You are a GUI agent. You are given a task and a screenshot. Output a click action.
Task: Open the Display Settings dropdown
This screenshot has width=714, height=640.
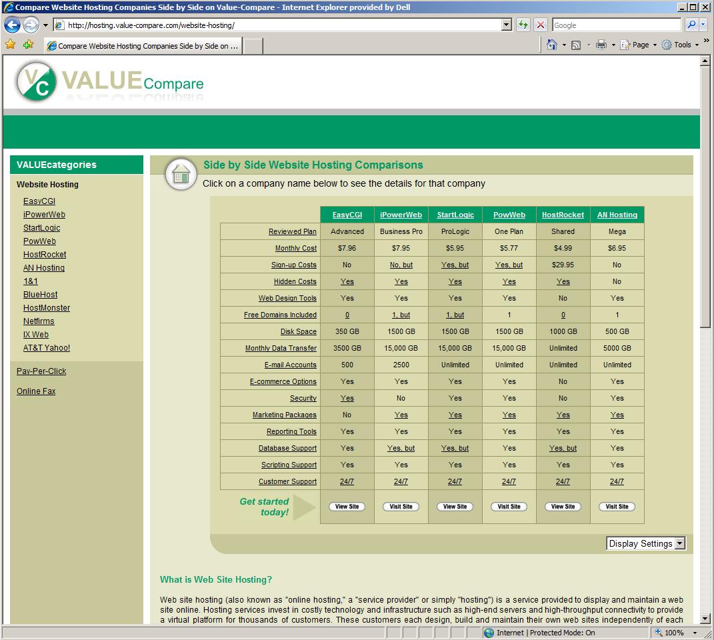click(645, 543)
